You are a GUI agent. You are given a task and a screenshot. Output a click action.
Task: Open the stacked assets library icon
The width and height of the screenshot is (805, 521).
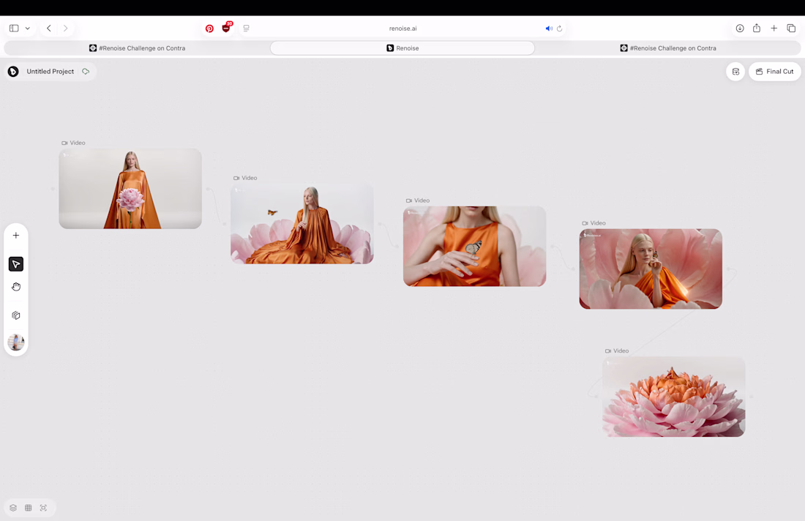click(16, 315)
